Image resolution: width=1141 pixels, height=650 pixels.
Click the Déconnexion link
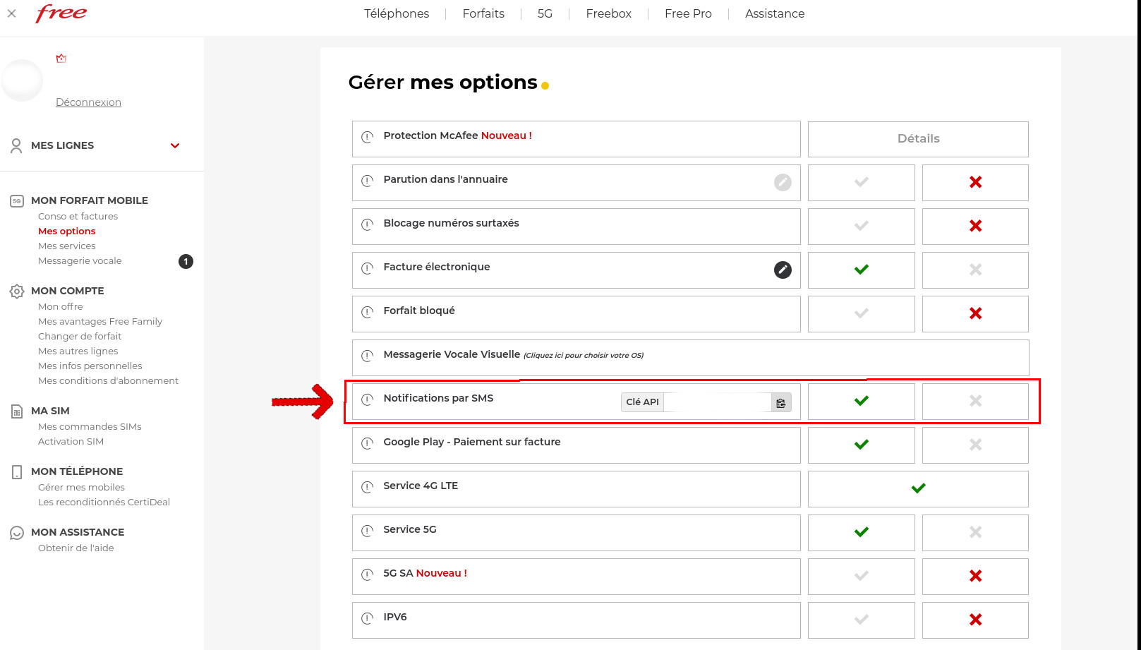pos(88,102)
